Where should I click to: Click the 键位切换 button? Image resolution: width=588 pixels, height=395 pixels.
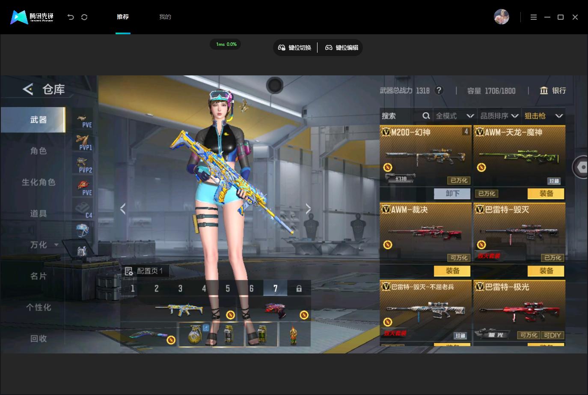[295, 48]
